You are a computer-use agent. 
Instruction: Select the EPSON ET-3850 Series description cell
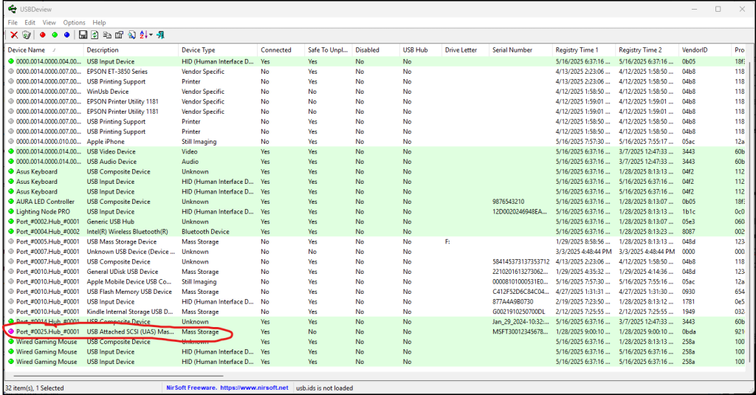[117, 72]
